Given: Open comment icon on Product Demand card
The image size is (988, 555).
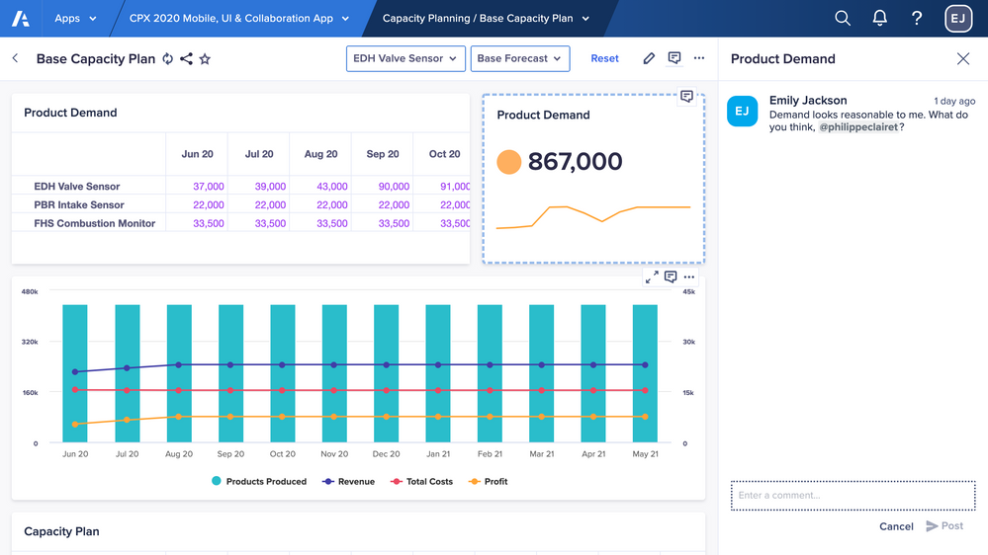Looking at the screenshot, I should pyautogui.click(x=686, y=97).
